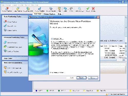
Task: Click the Undo arrow in the toolbar
Action: pyautogui.click(x=65, y=9)
